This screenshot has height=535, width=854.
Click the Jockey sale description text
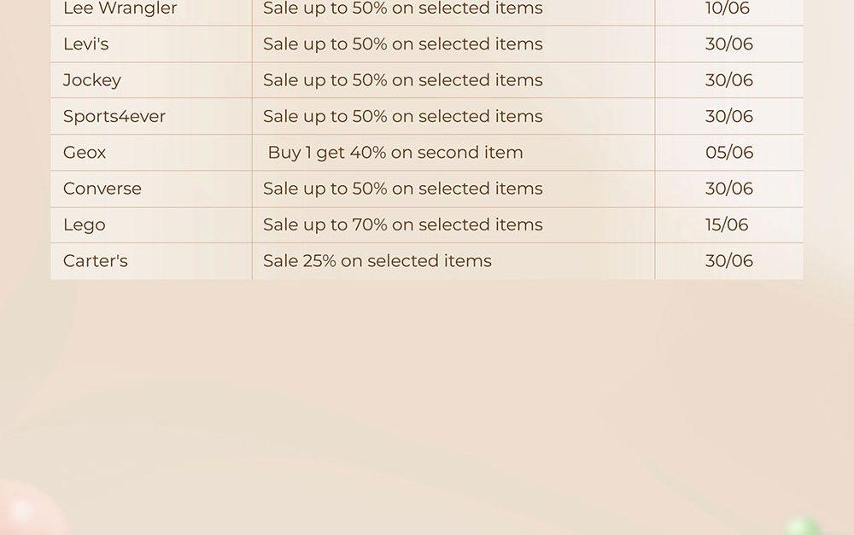(x=403, y=80)
